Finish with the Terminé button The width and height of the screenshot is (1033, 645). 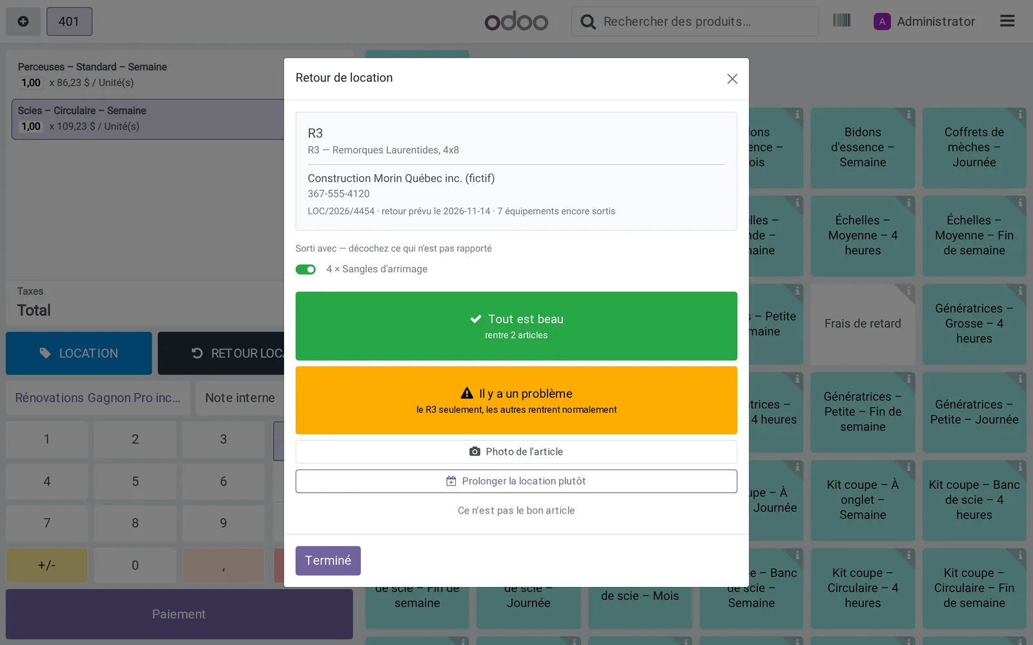pyautogui.click(x=328, y=561)
